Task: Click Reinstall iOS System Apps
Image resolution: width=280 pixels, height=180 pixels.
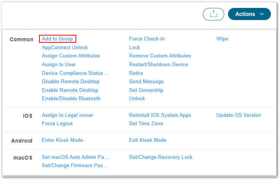Action: coord(160,115)
